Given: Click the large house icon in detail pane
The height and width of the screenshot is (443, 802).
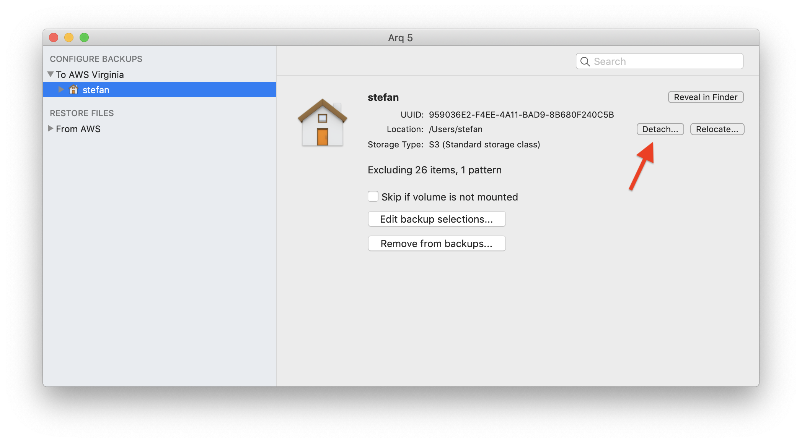Looking at the screenshot, I should pos(323,122).
